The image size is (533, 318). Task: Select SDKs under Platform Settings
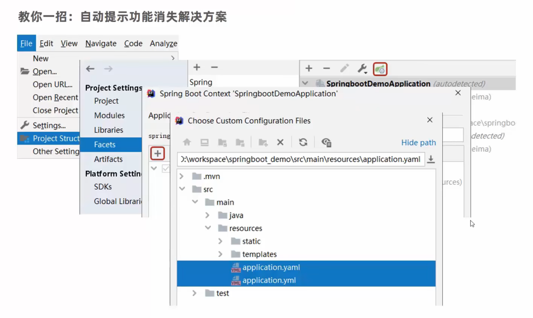point(103,187)
